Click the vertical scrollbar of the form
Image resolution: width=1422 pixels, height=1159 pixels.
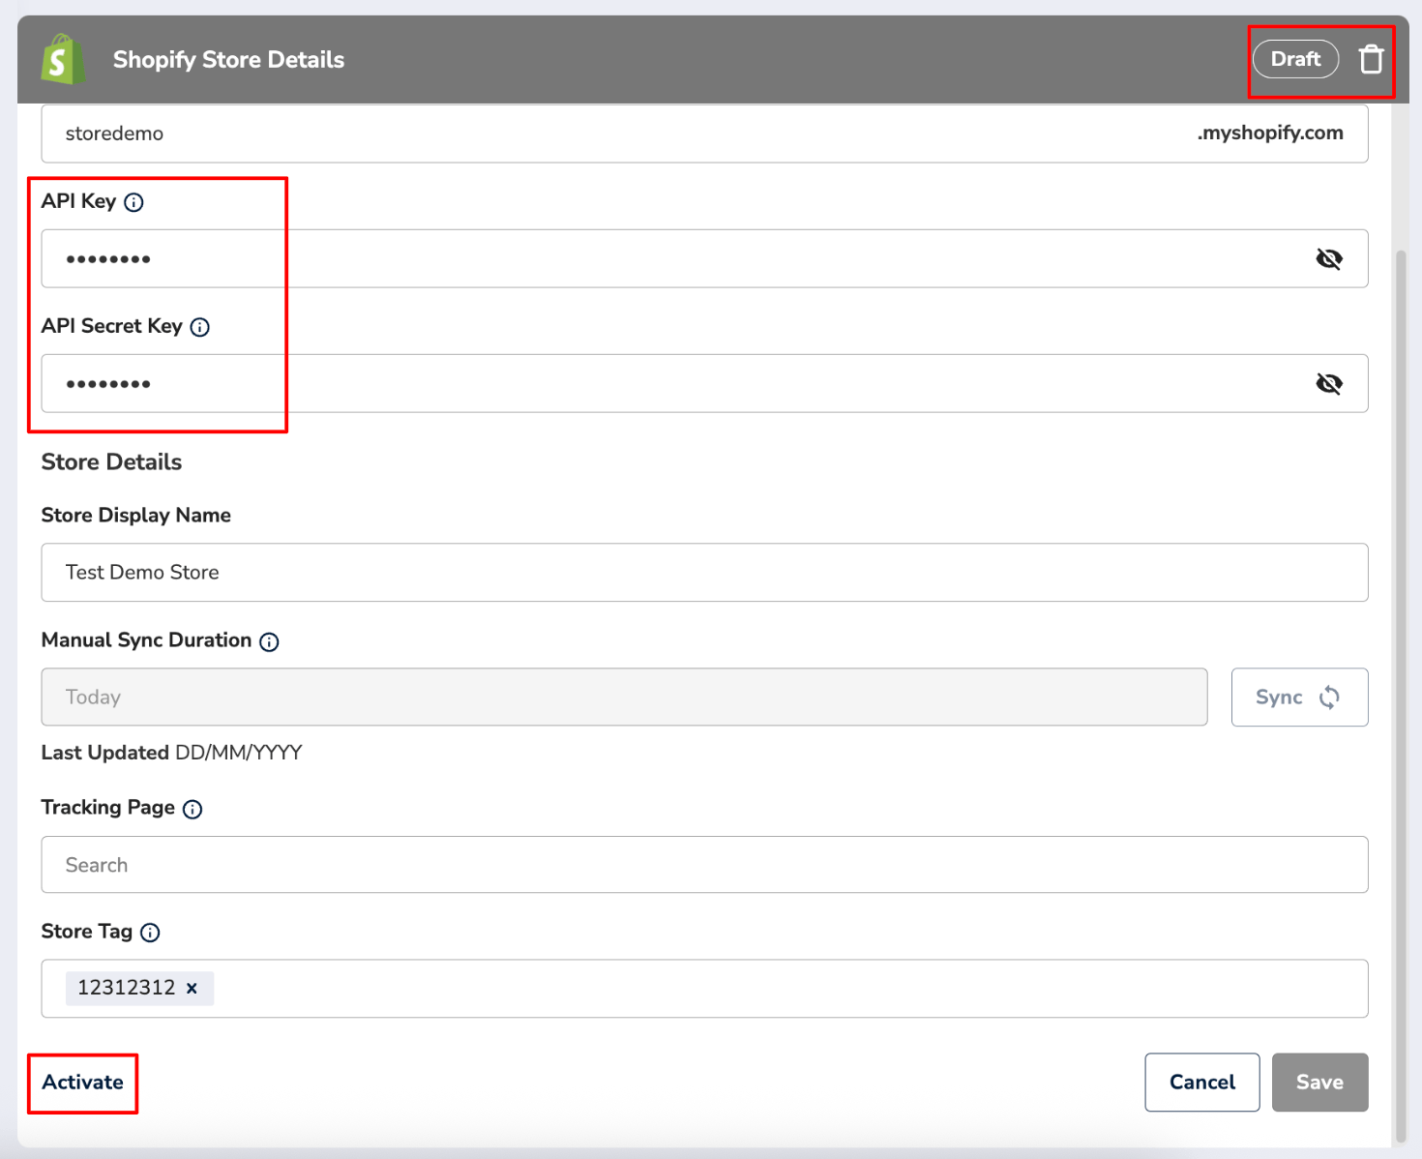pos(1401,697)
